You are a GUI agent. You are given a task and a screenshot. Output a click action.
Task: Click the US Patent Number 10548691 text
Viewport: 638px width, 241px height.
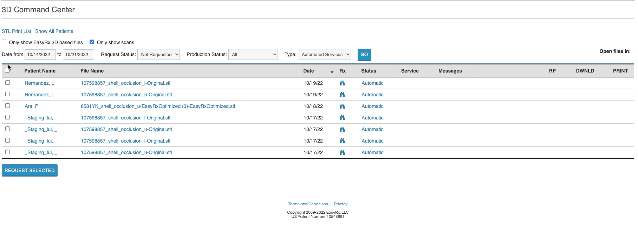[318, 217]
